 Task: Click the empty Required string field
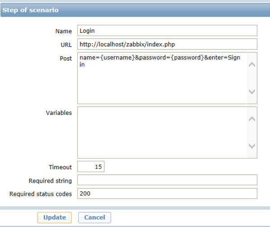[167, 180]
